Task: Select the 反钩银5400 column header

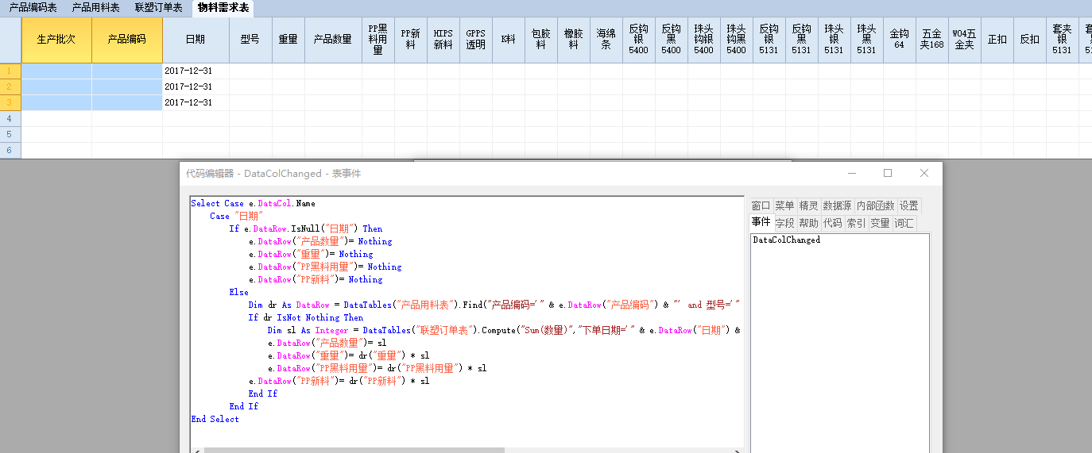Action: coord(638,40)
